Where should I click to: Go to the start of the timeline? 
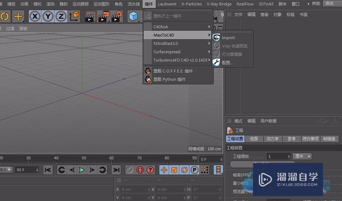(48, 170)
